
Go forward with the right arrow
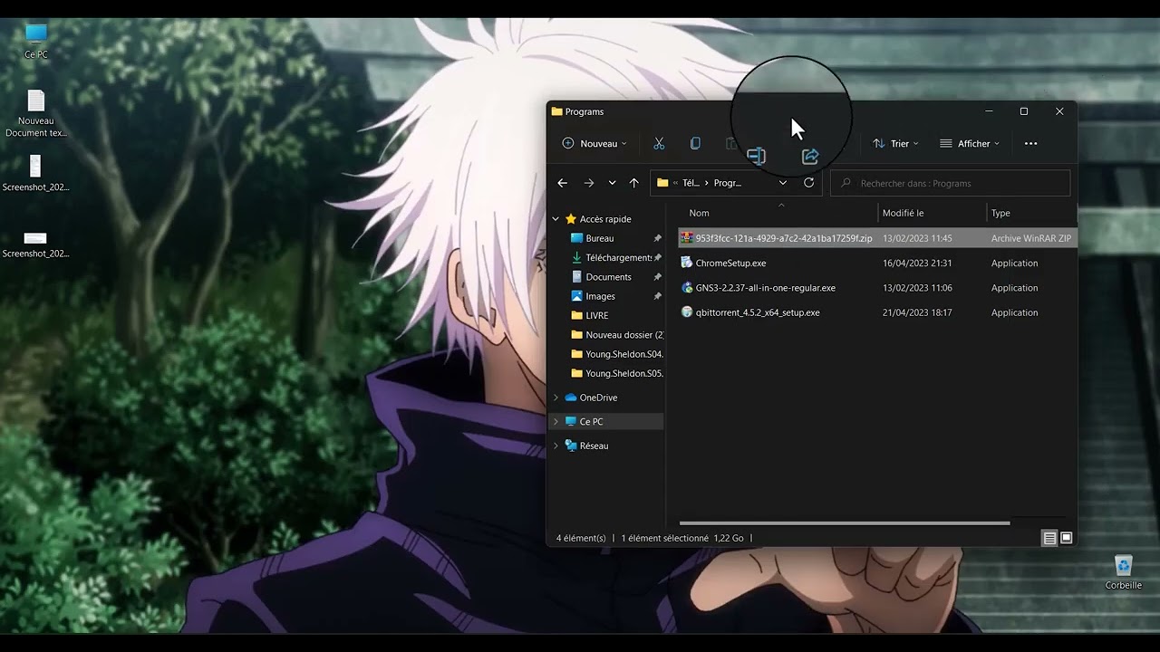589,183
